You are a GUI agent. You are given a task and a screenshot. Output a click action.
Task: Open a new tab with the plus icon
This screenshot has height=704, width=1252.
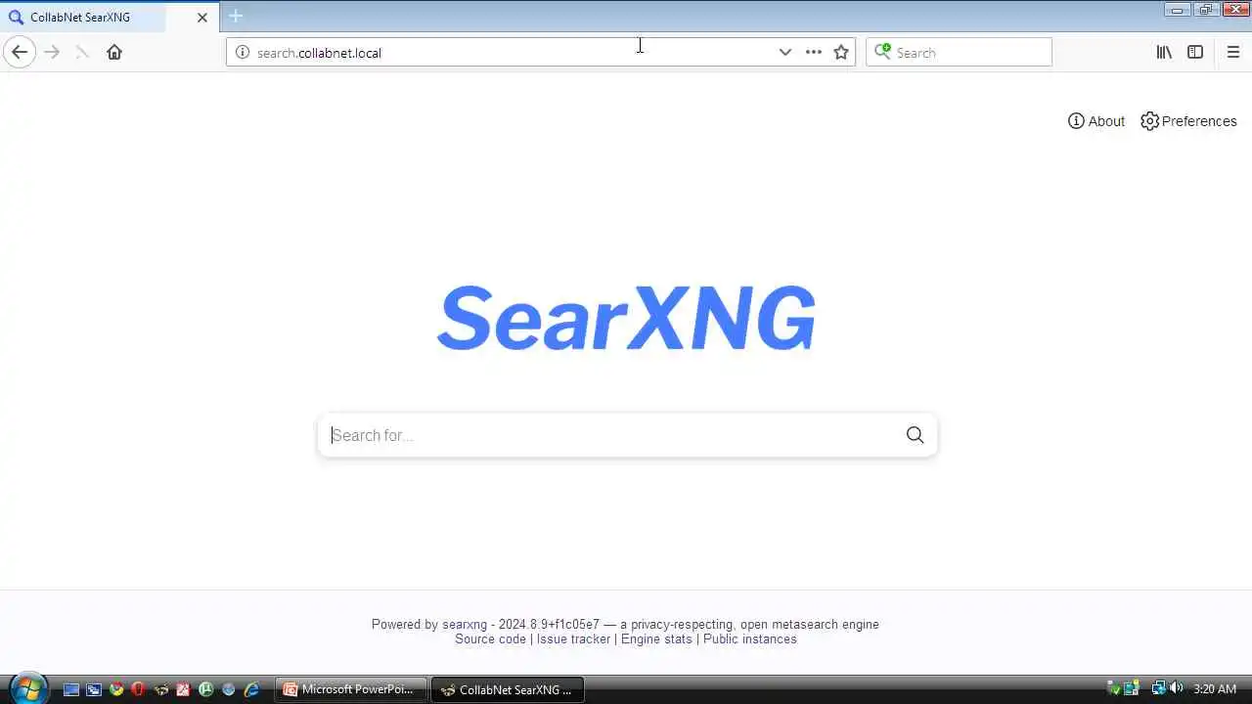pos(236,16)
